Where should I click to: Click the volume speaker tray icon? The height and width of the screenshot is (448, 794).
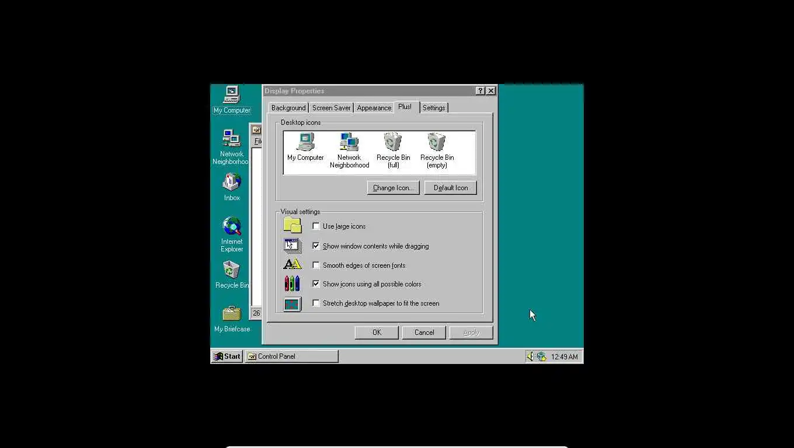(530, 356)
